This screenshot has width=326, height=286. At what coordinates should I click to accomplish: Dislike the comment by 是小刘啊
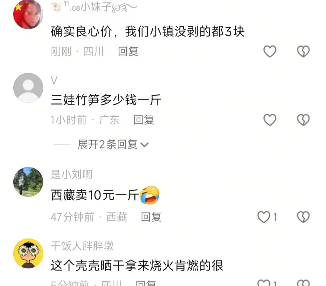303,217
